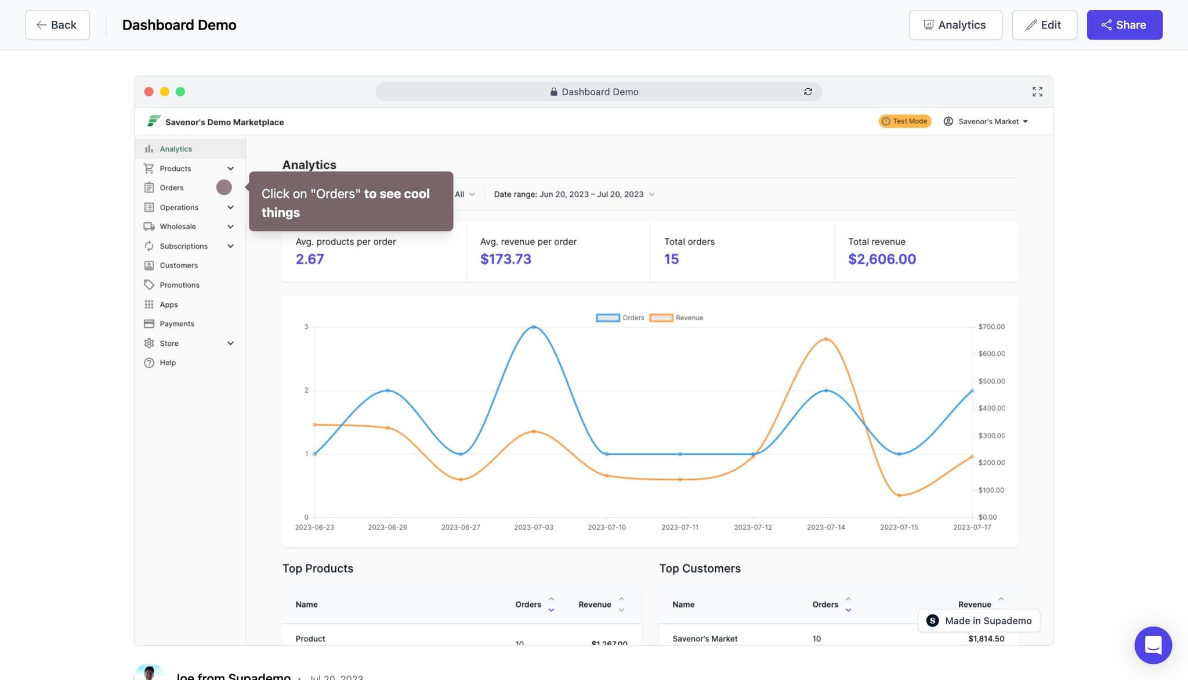Click the Back button
The image size is (1188, 680).
click(57, 25)
